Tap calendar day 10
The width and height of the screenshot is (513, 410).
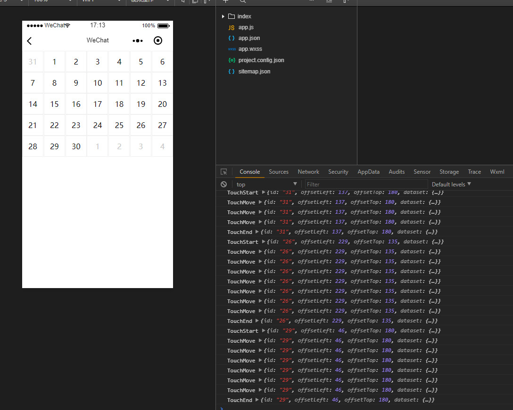tap(98, 83)
